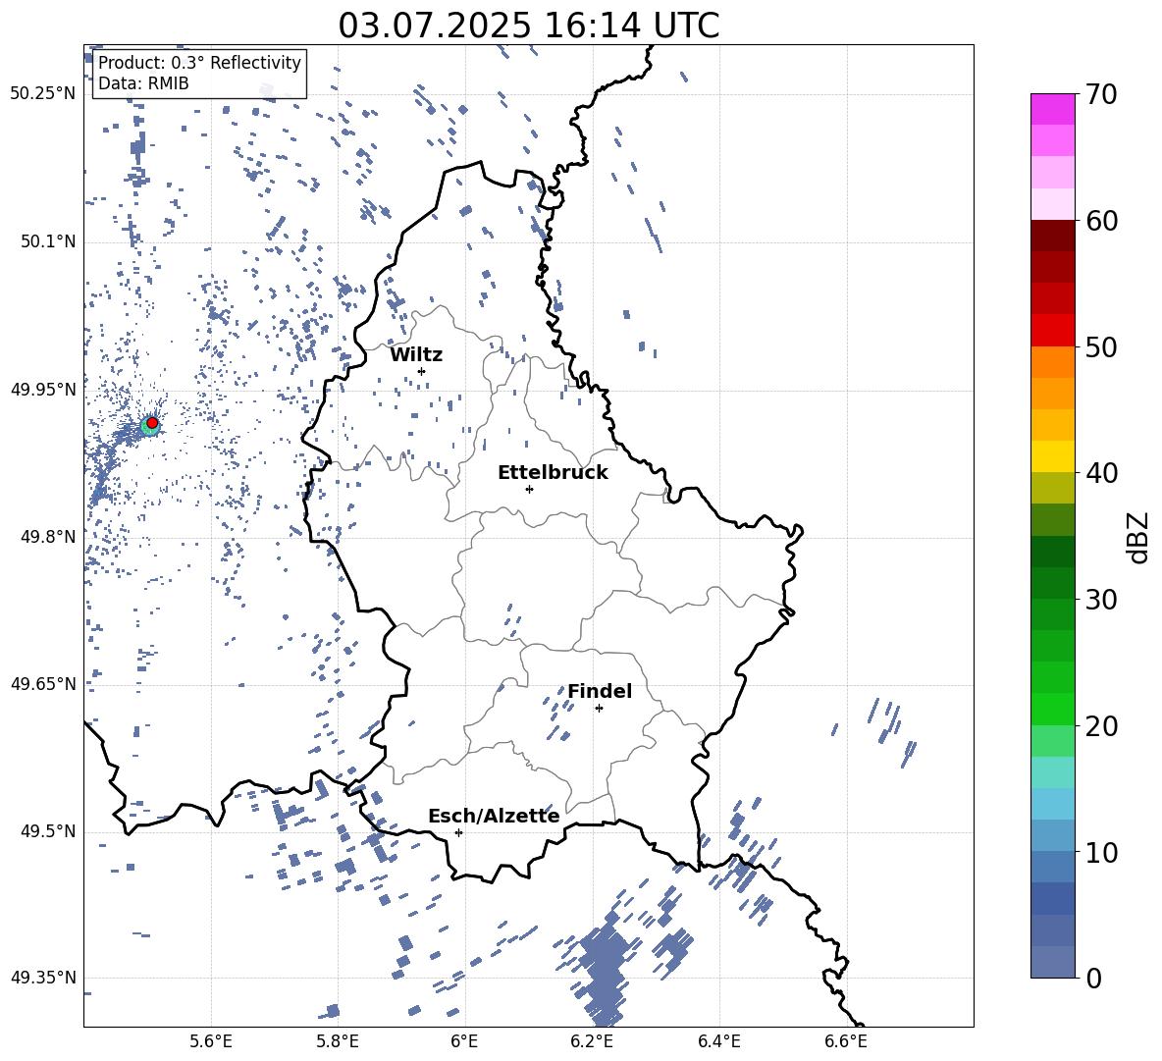Image resolution: width=1162 pixels, height=1061 pixels.
Task: Click the bright green colorbar segment at 20
Action: [1052, 709]
